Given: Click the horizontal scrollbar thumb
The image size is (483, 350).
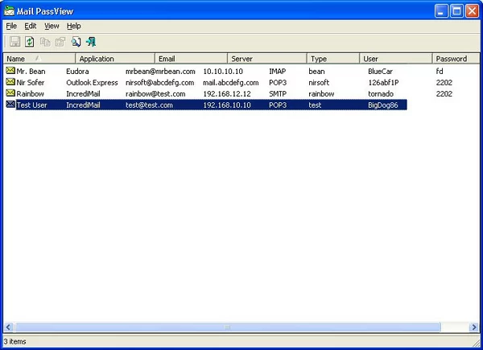Looking at the screenshot, I should 227,327.
